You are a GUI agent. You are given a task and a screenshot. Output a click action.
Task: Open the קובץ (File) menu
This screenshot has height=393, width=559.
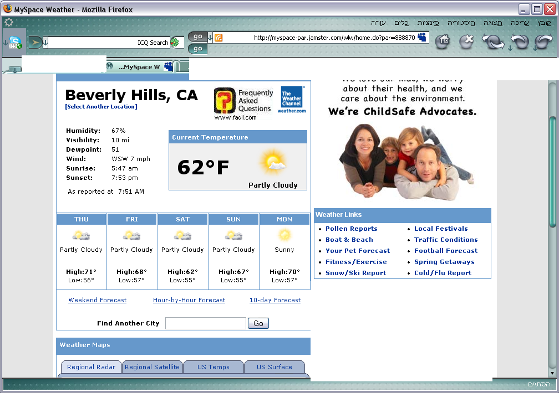pyautogui.click(x=544, y=23)
